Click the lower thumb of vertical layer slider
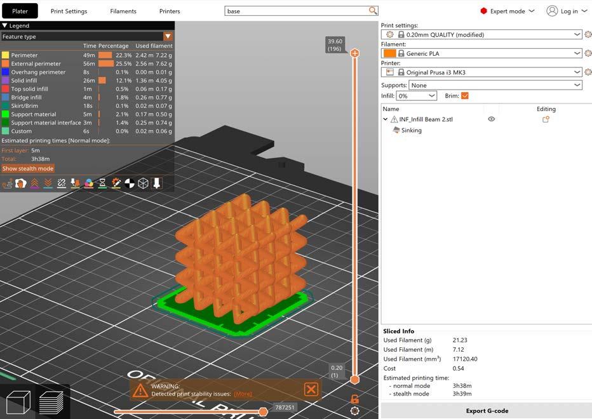Viewport: 592px width, 419px height. point(354,380)
